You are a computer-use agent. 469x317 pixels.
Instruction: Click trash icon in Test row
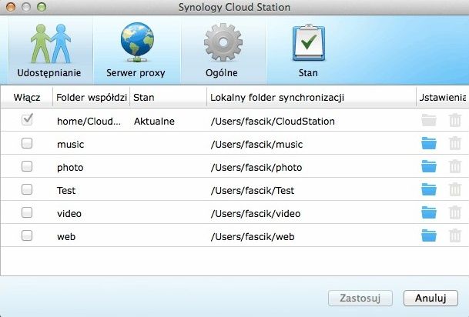(455, 189)
